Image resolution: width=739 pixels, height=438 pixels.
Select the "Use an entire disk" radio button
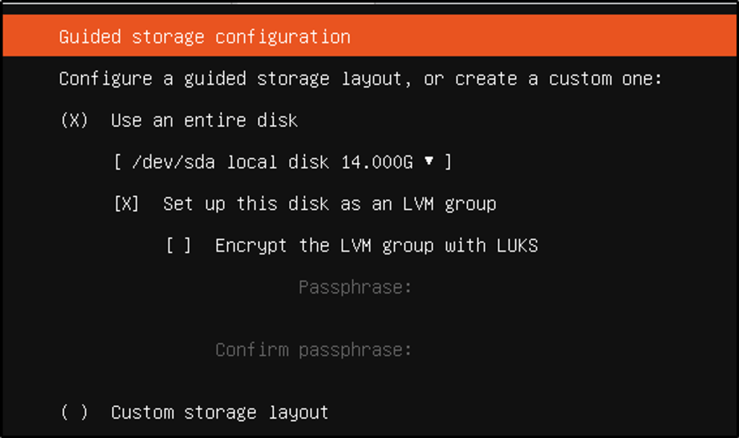click(x=74, y=121)
